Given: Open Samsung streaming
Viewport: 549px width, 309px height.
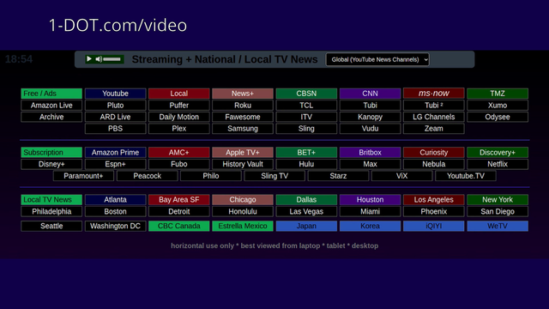Looking at the screenshot, I should pyautogui.click(x=243, y=129).
